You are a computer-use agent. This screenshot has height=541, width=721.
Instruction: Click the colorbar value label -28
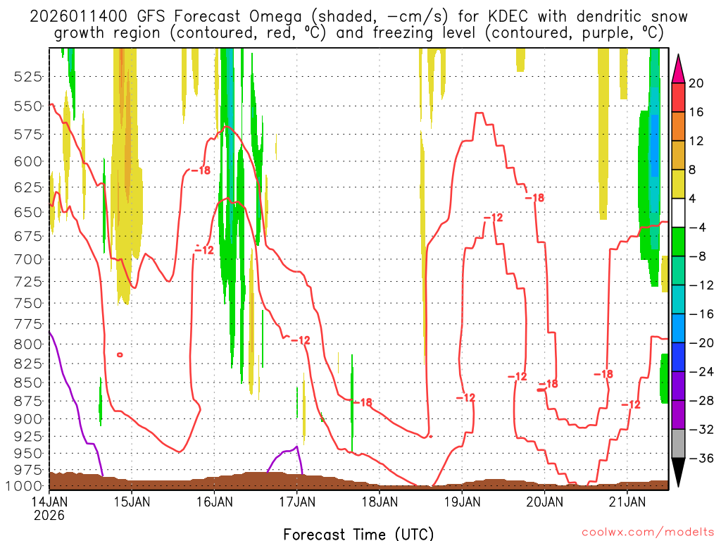click(701, 401)
